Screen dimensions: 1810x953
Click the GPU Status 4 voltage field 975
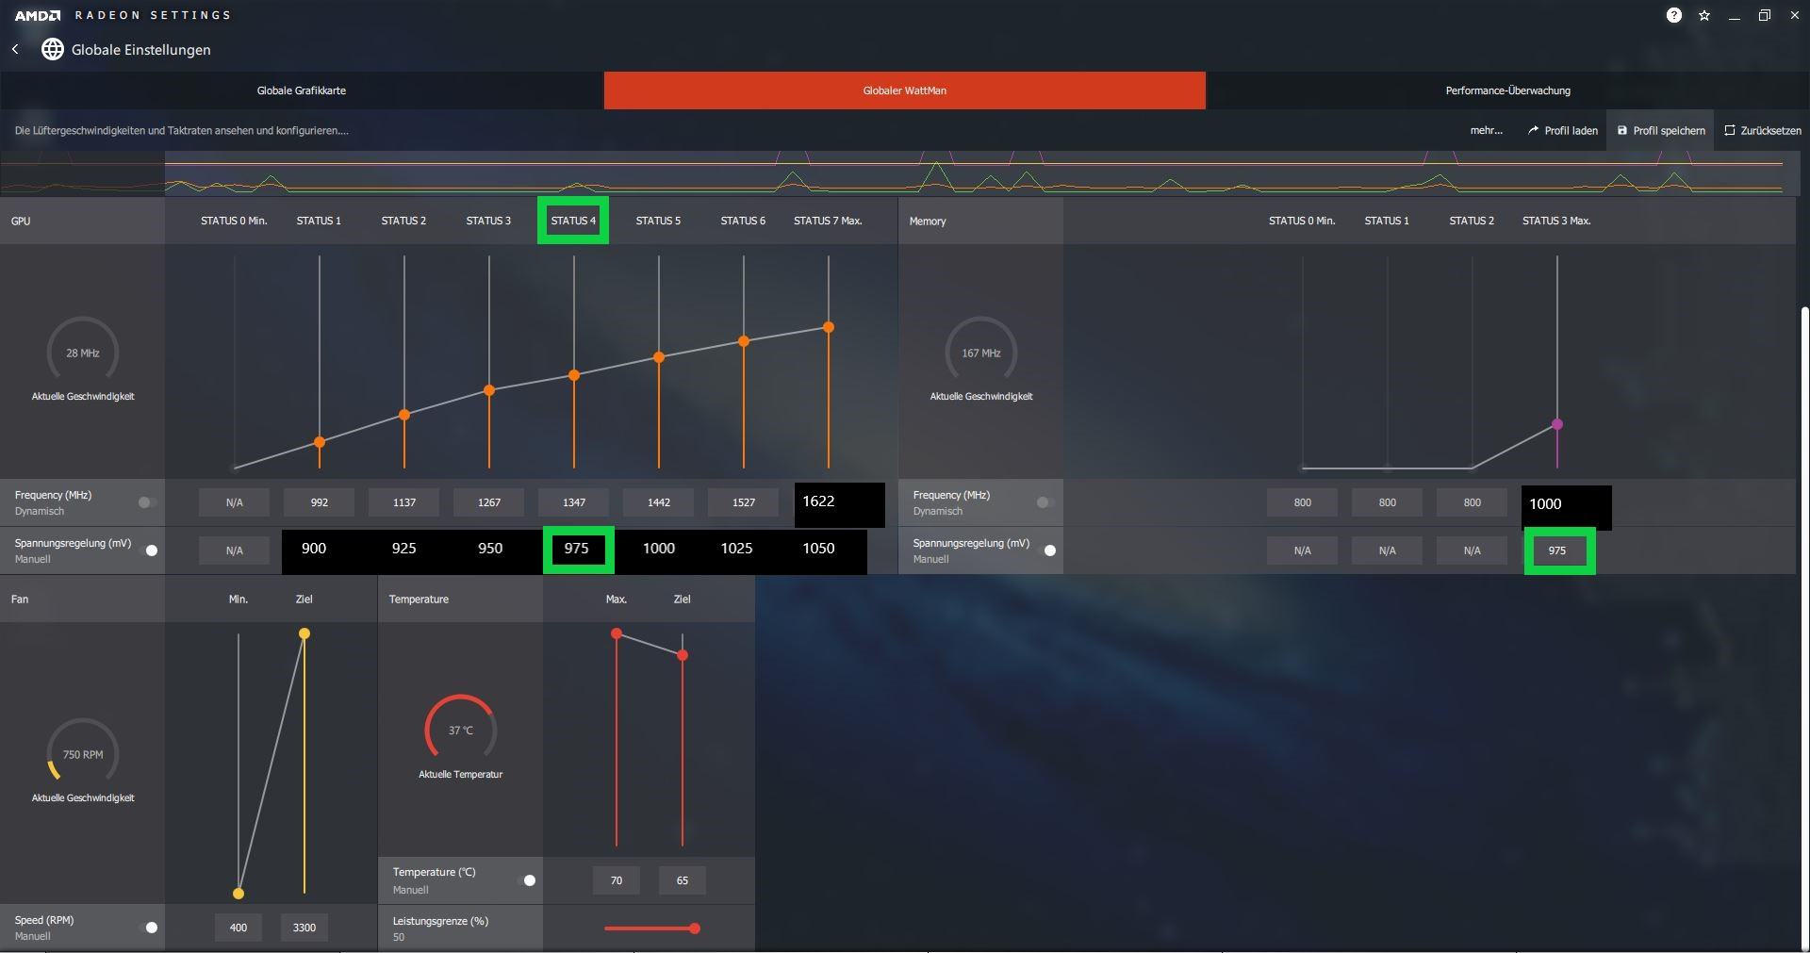(x=578, y=550)
